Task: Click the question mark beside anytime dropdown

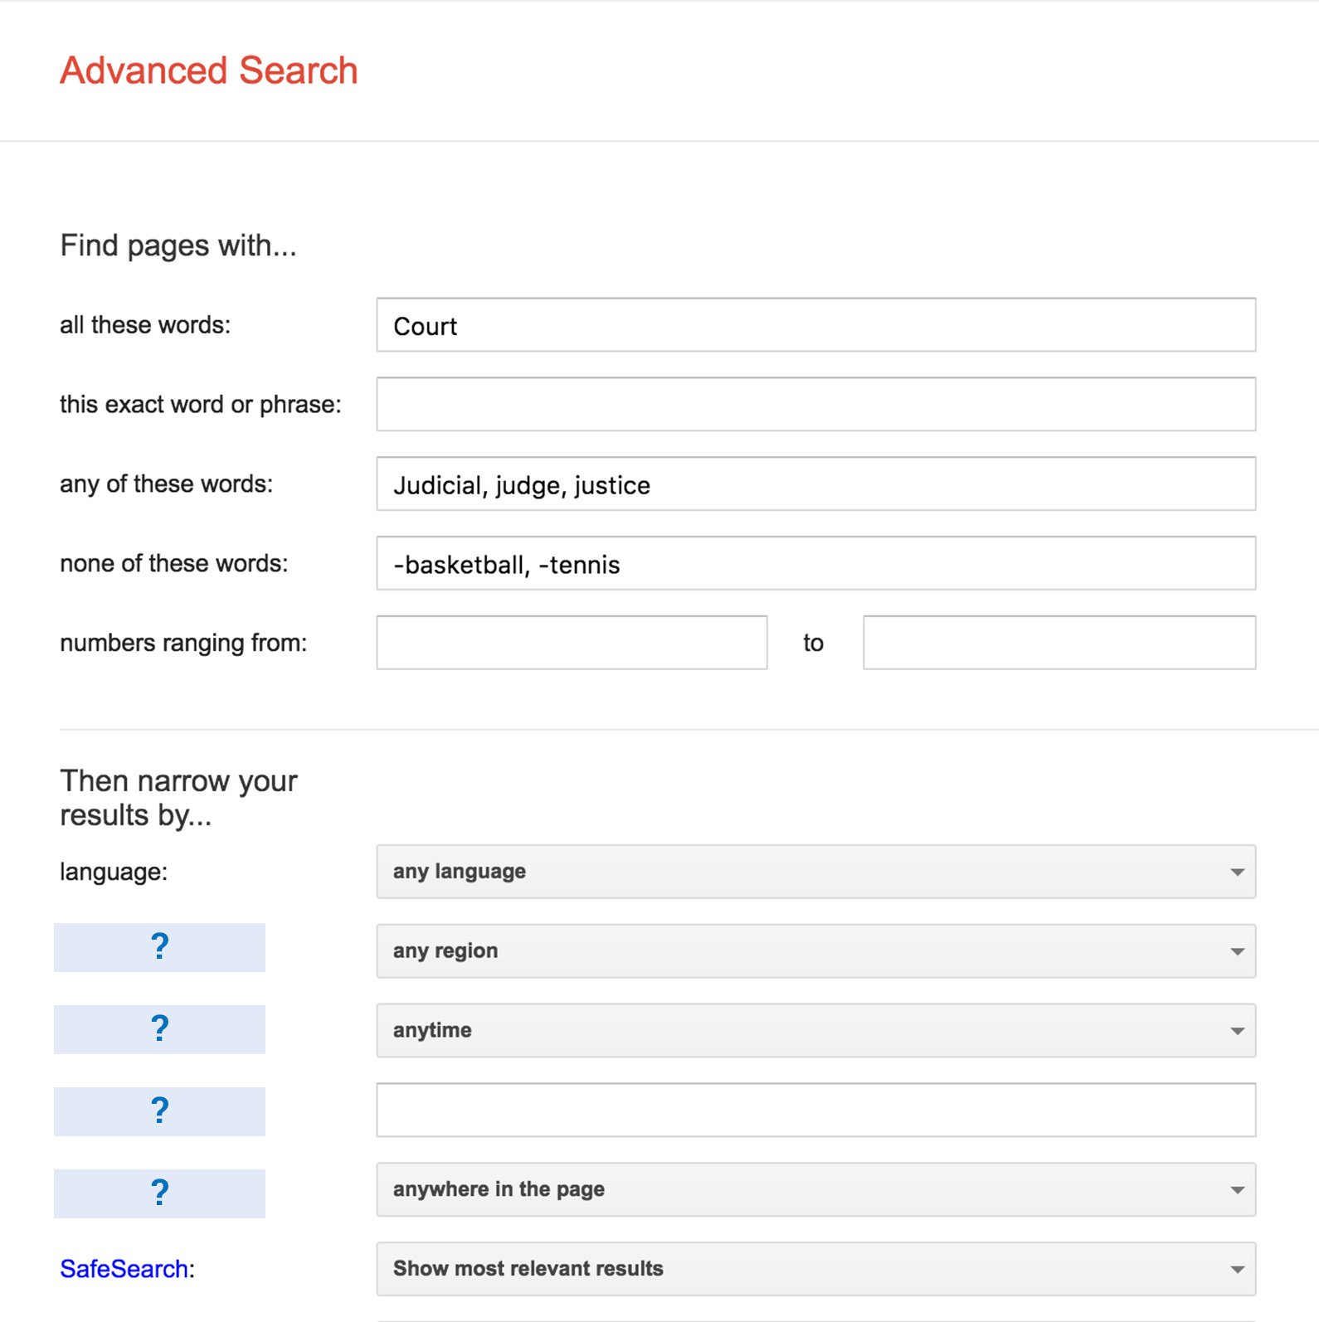Action: 159,1029
